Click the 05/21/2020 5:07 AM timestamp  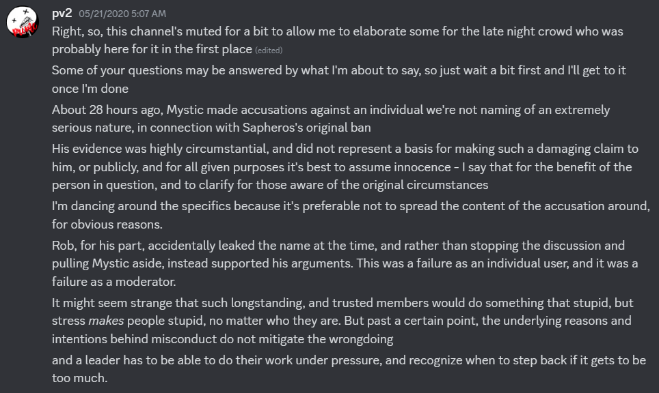(122, 14)
